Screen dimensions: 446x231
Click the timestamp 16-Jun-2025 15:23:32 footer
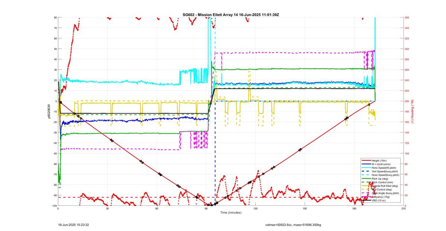(73, 225)
